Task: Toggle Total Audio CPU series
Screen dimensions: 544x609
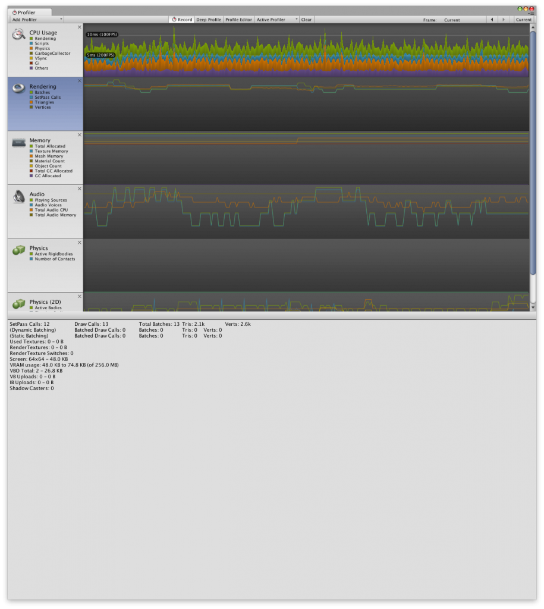Action: (x=31, y=210)
